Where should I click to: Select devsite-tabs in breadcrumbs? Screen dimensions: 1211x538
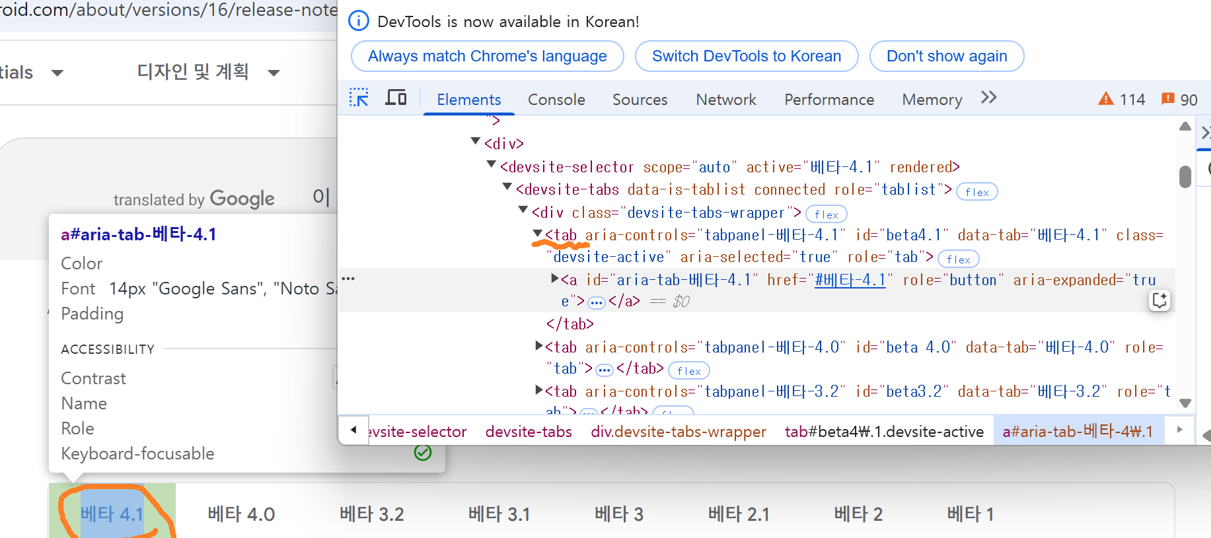(529, 432)
